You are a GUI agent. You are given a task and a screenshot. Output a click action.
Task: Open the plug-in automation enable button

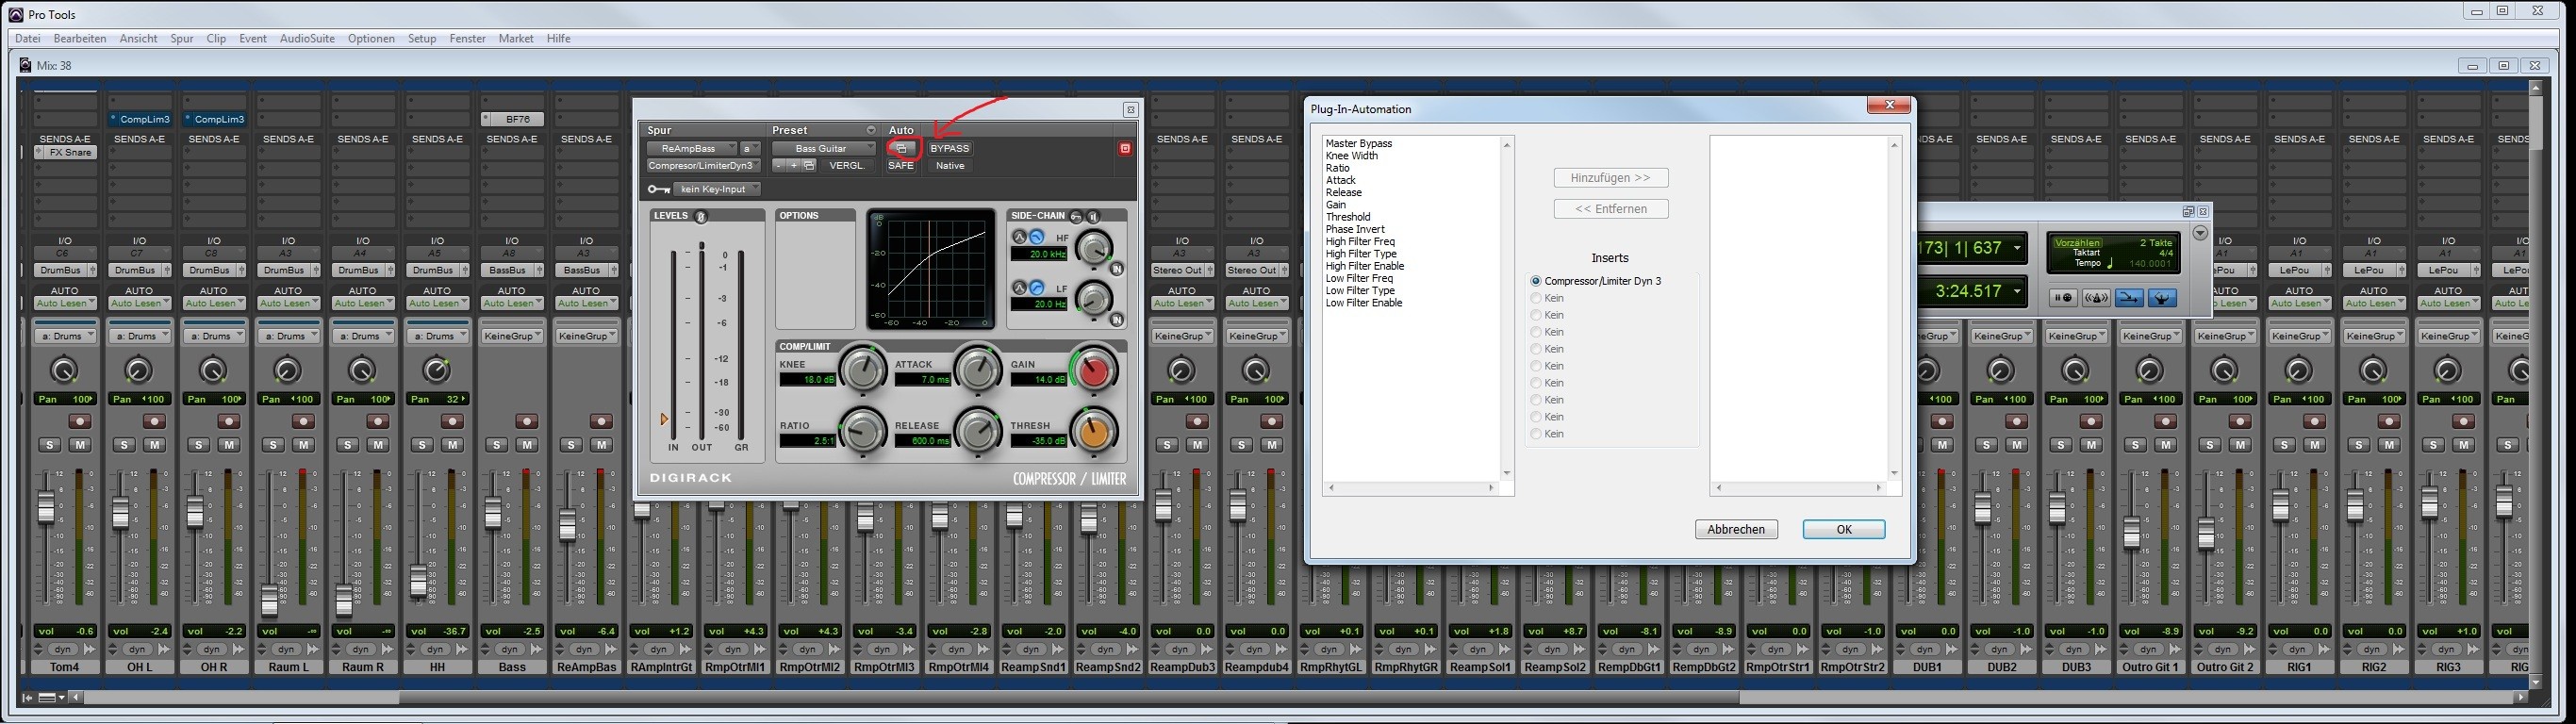[901, 148]
